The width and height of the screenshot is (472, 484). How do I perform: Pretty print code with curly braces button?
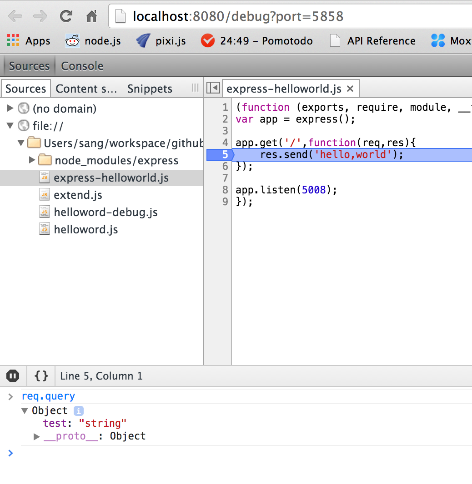tap(41, 376)
